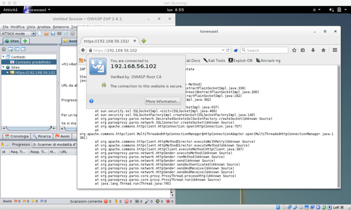Open the ZAP session options gear icon
This screenshot has height=210, width=351.
point(72,34)
